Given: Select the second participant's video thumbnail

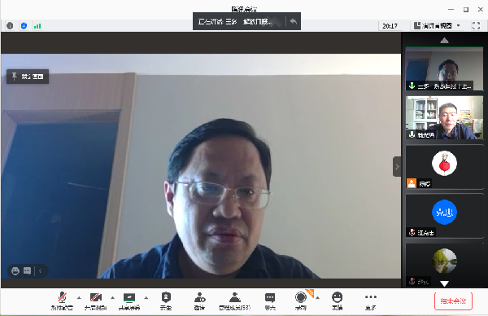Looking at the screenshot, I should pos(444,117).
